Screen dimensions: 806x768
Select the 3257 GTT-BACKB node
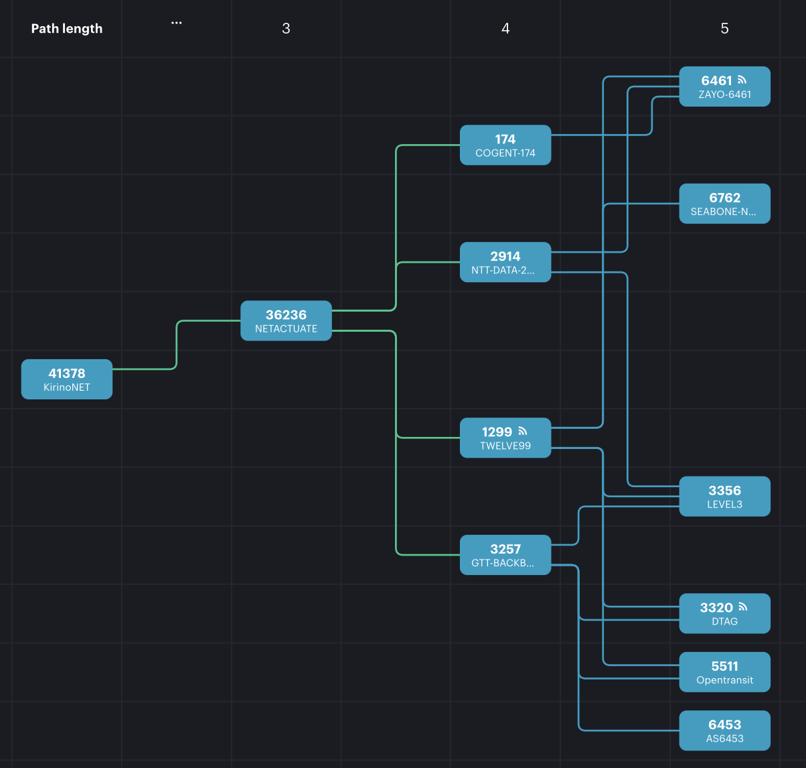coord(505,555)
